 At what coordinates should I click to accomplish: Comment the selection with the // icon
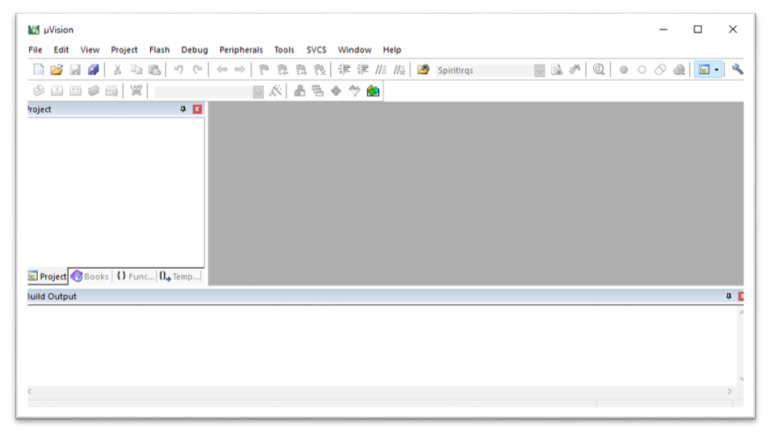381,69
